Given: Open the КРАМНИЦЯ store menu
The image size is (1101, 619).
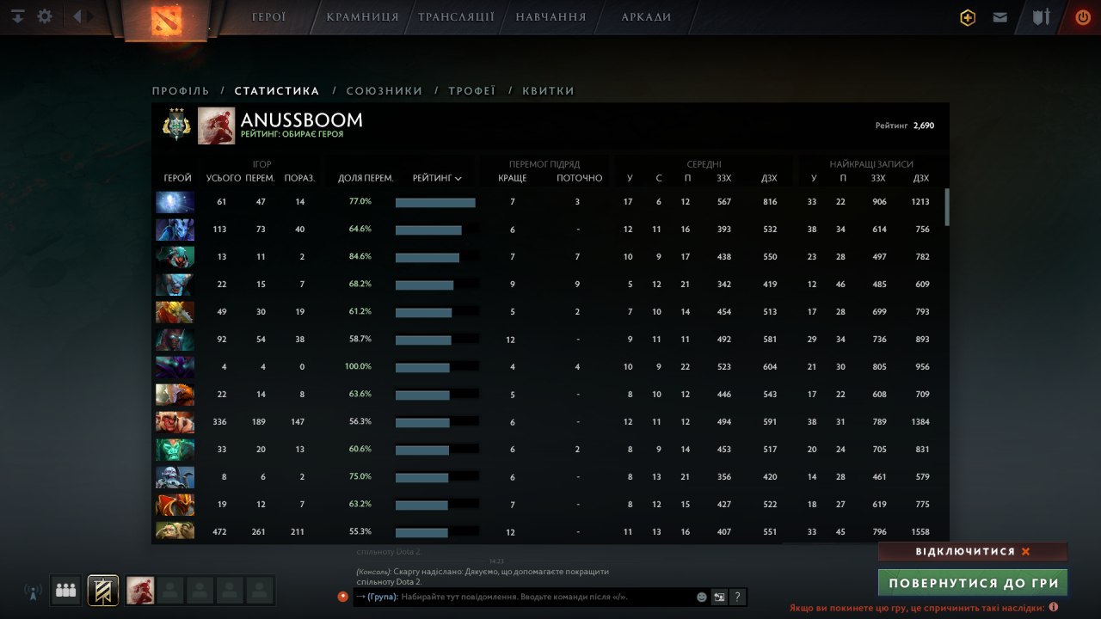Looking at the screenshot, I should [362, 17].
